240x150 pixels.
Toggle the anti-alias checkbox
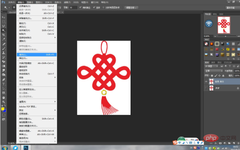tap(80, 7)
